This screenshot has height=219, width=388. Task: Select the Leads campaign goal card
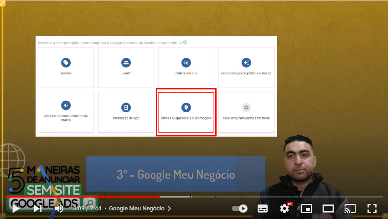[x=126, y=68]
